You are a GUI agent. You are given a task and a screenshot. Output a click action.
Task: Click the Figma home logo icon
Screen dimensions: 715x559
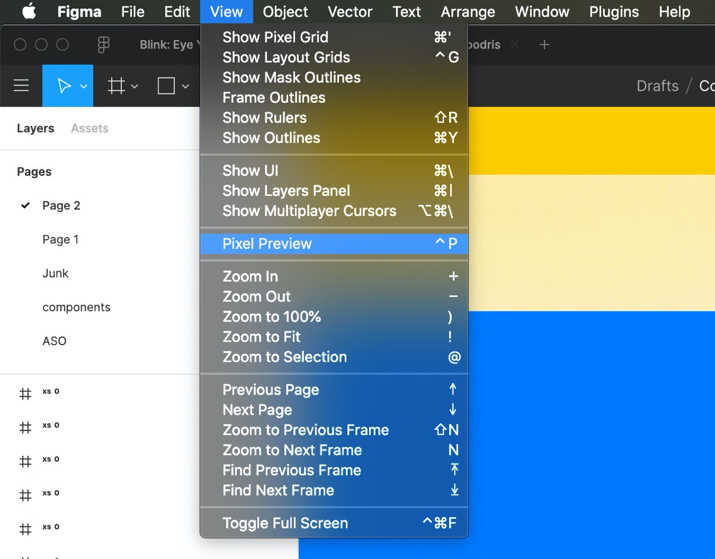click(x=103, y=45)
